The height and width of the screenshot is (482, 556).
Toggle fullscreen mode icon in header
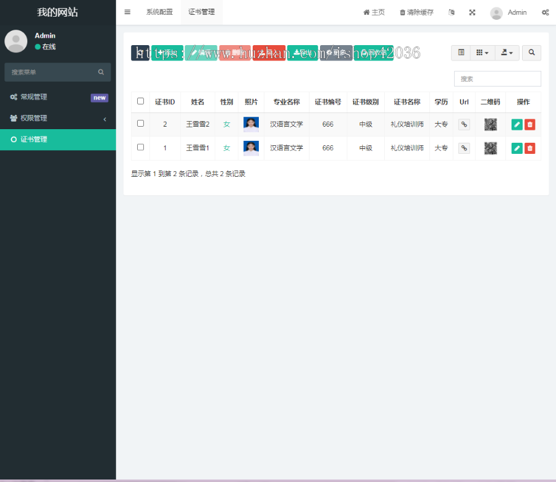(473, 12)
